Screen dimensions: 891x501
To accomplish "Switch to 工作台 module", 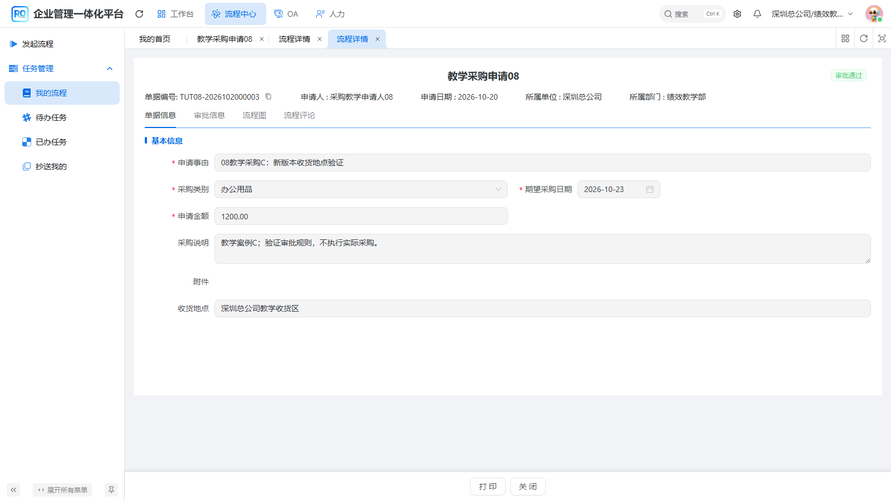I will tap(175, 14).
